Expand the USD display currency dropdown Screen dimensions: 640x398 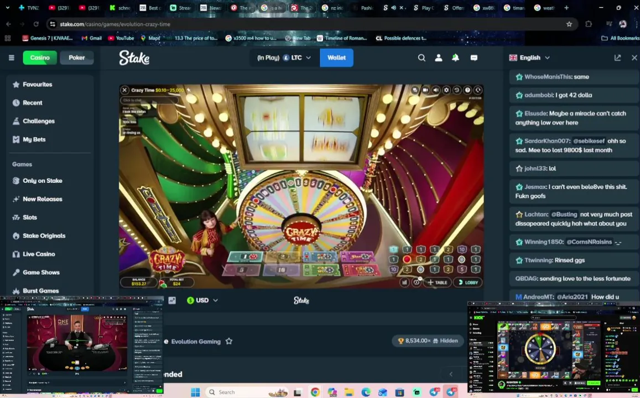point(202,301)
